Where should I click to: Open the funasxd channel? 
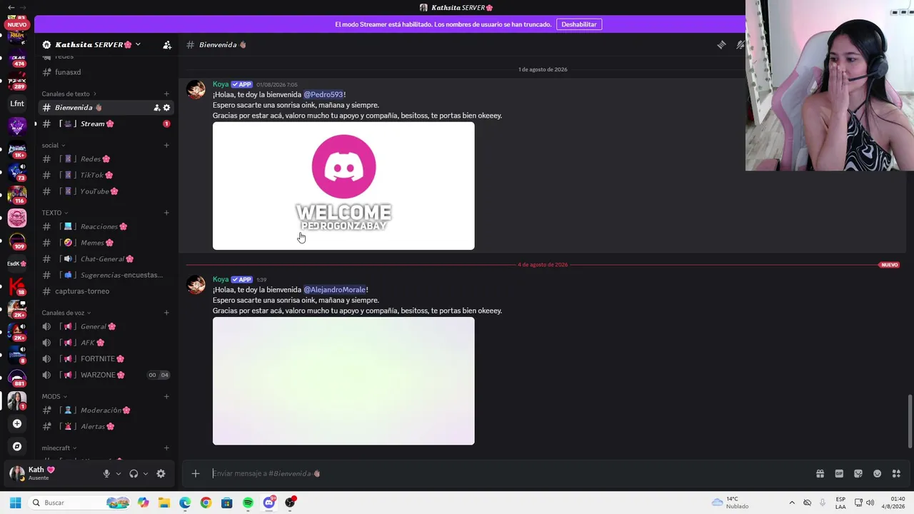coord(105,72)
